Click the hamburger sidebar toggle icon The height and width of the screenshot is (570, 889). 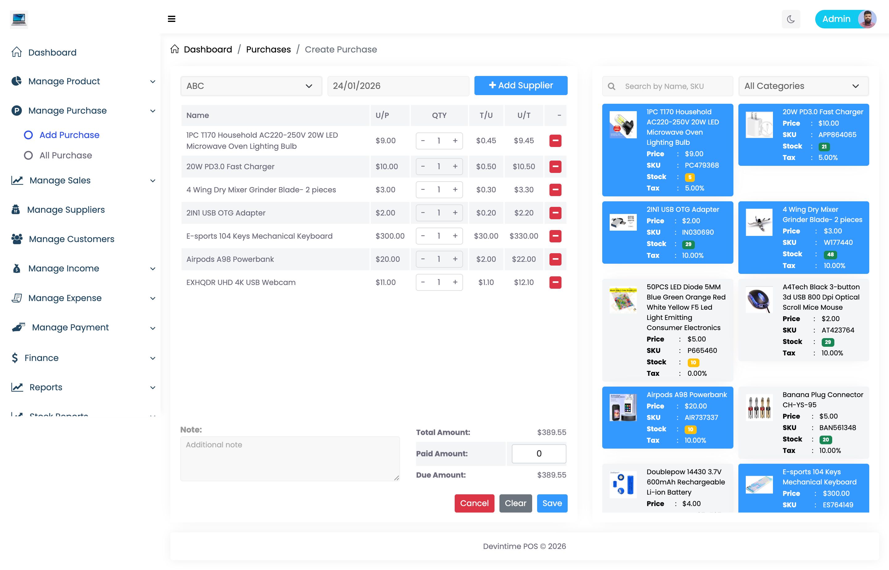[x=171, y=19]
